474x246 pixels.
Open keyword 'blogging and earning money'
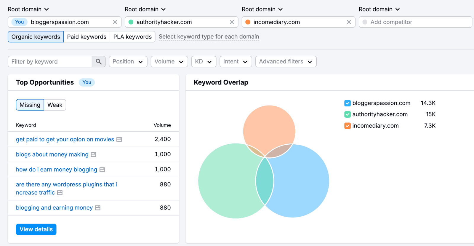coord(54,208)
